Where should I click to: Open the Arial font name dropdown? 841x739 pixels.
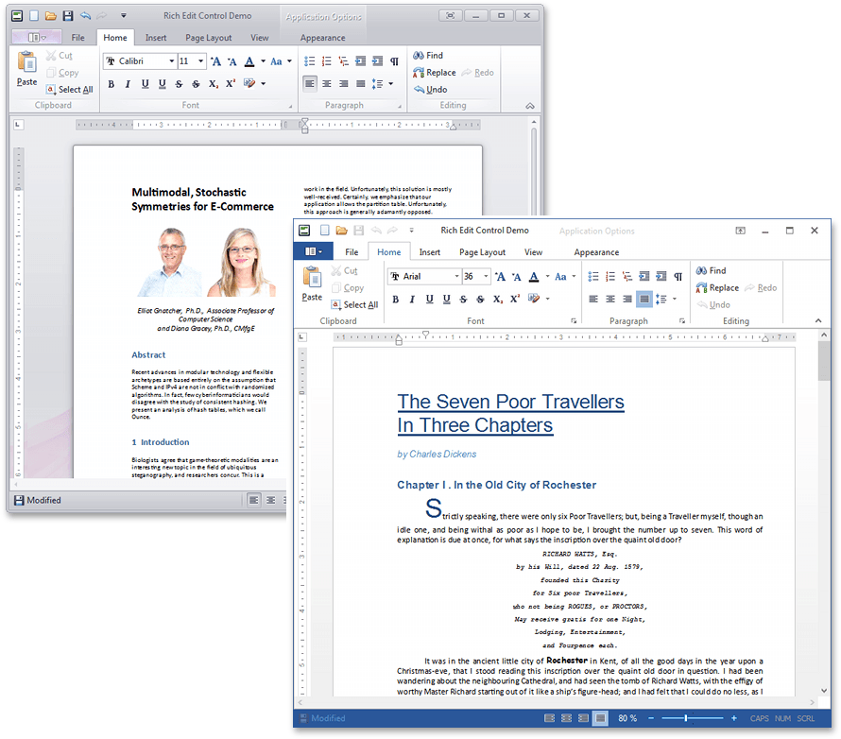[457, 277]
